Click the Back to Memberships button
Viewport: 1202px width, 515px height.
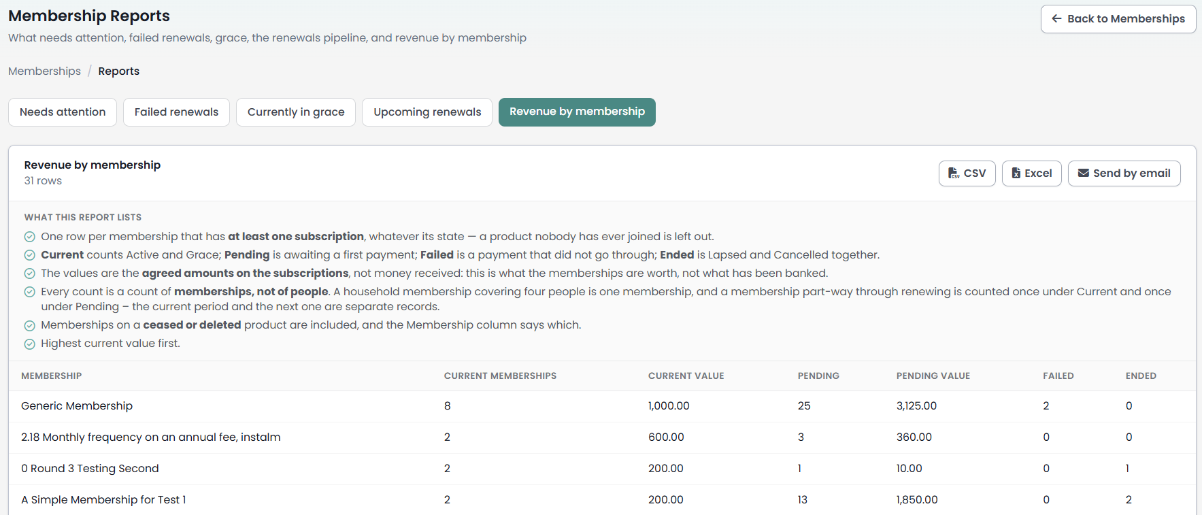point(1118,19)
